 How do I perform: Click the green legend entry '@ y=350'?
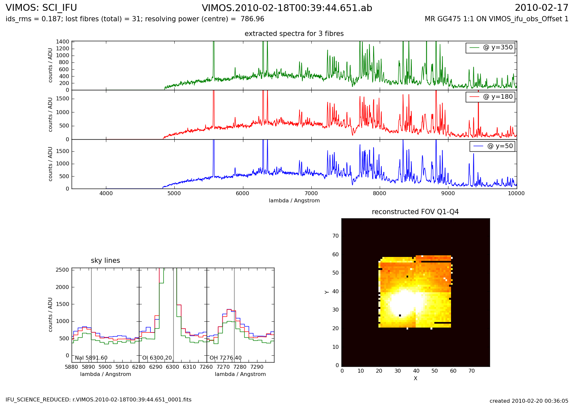click(x=490, y=48)
